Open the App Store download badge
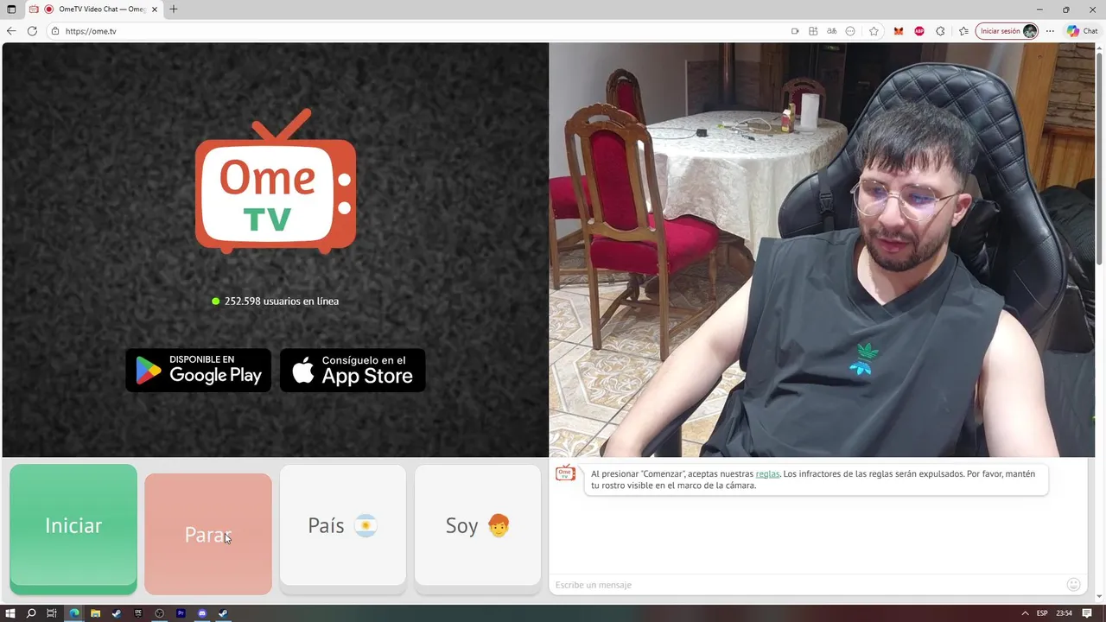Screen dimensions: 1106x622 pos(353,371)
